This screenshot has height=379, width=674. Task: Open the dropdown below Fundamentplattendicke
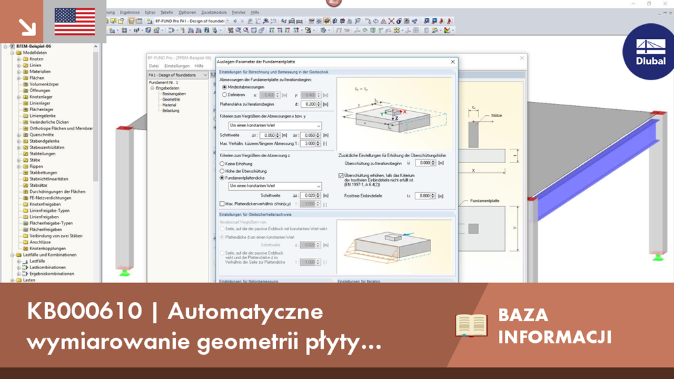click(275, 186)
